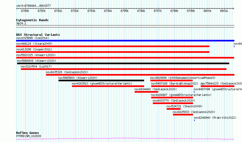Click the pink PTPRD gene line
Viewport: 242px width, 142px height.
click(x=125, y=139)
